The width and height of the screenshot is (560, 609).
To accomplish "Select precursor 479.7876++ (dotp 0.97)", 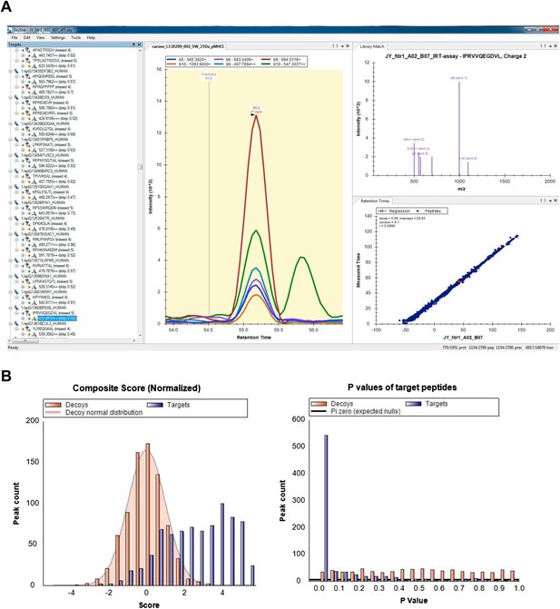I will click(57, 270).
